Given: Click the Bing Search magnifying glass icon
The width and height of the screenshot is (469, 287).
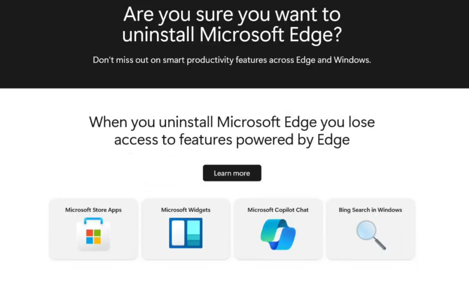Looking at the screenshot, I should 371,234.
